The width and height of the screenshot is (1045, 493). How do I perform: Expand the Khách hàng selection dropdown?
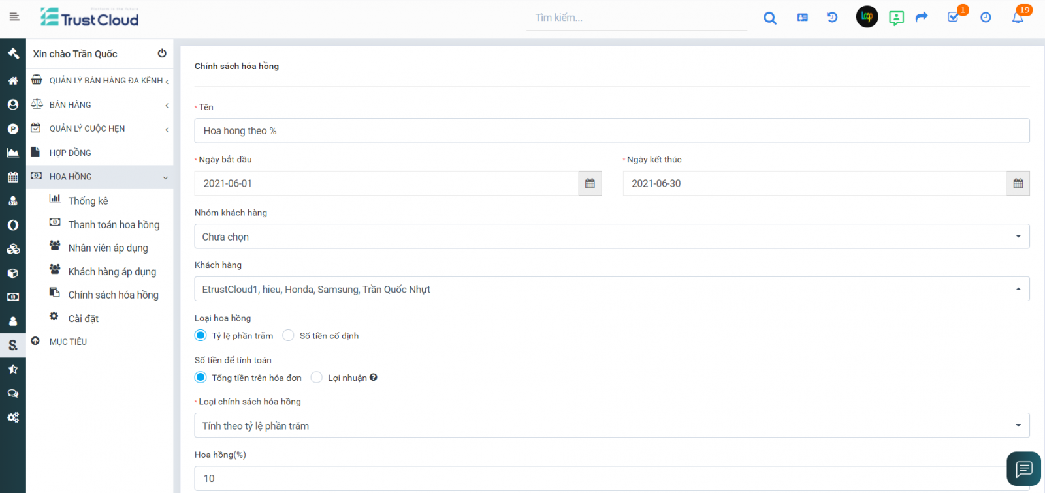pos(611,290)
